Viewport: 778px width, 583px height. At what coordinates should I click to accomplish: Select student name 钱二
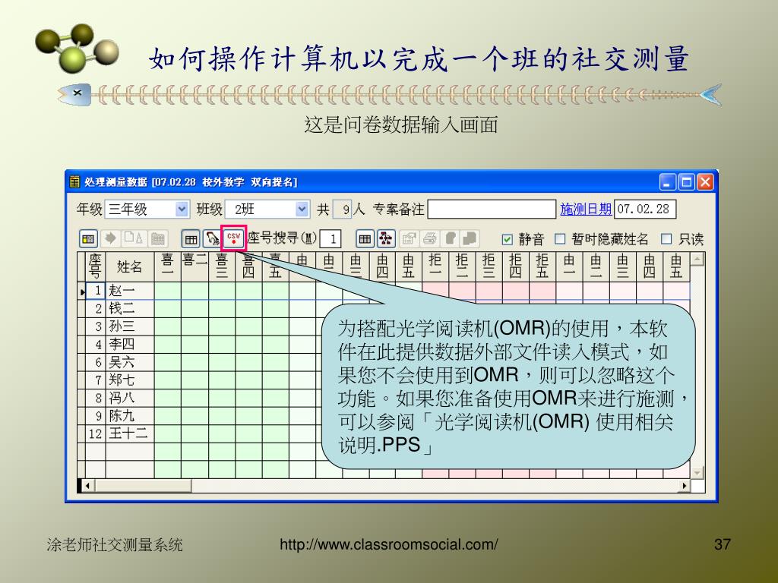click(x=129, y=309)
